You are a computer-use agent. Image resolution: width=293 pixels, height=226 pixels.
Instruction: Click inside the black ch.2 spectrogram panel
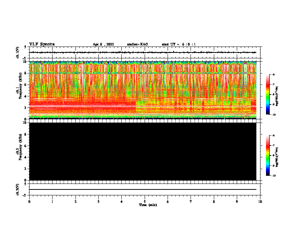pyautogui.click(x=143, y=151)
